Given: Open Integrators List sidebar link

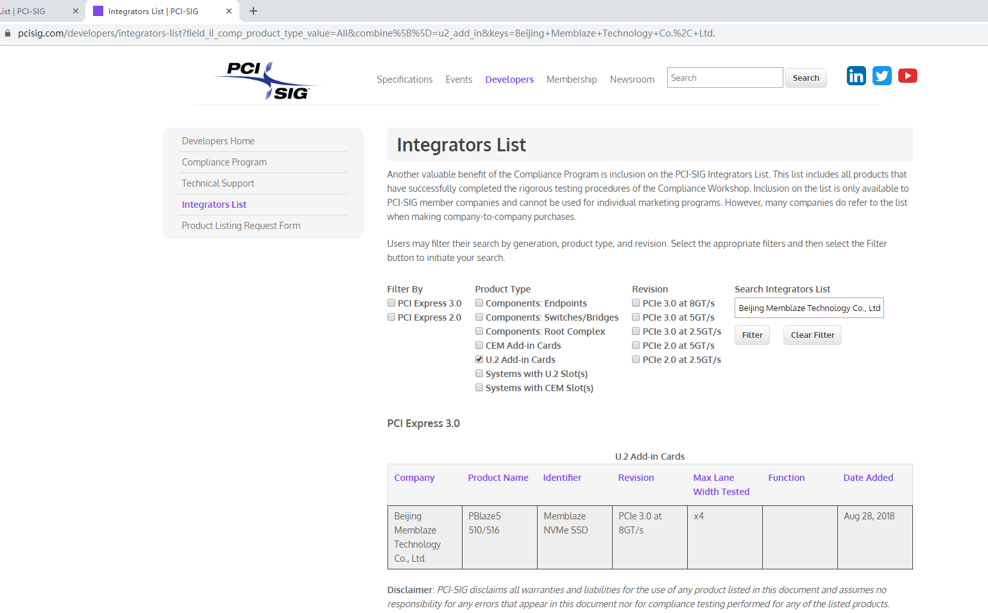Looking at the screenshot, I should coord(214,205).
